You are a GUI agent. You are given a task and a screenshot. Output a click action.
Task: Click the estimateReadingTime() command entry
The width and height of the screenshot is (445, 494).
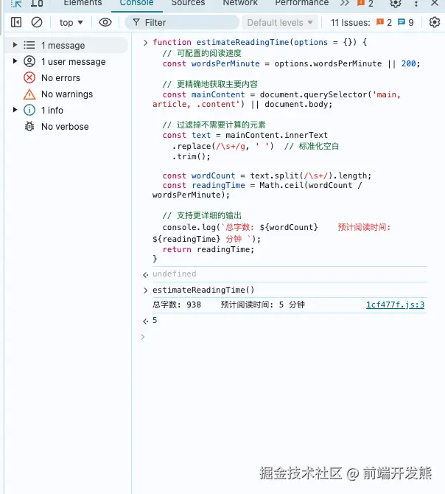(x=203, y=290)
